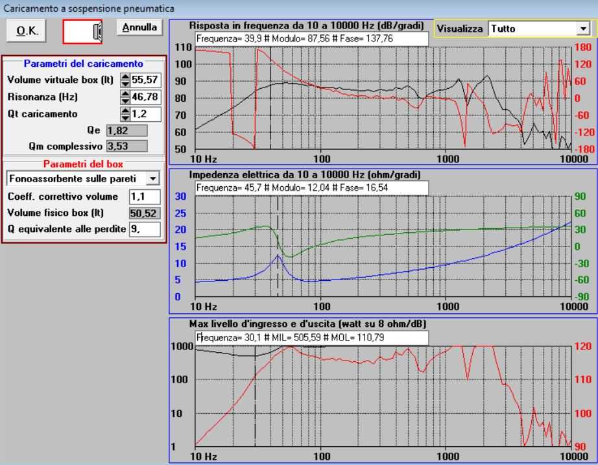Open the Fonoassorbente sulle pareti dropdown
Screen dimensions: 598x465
[83, 178]
